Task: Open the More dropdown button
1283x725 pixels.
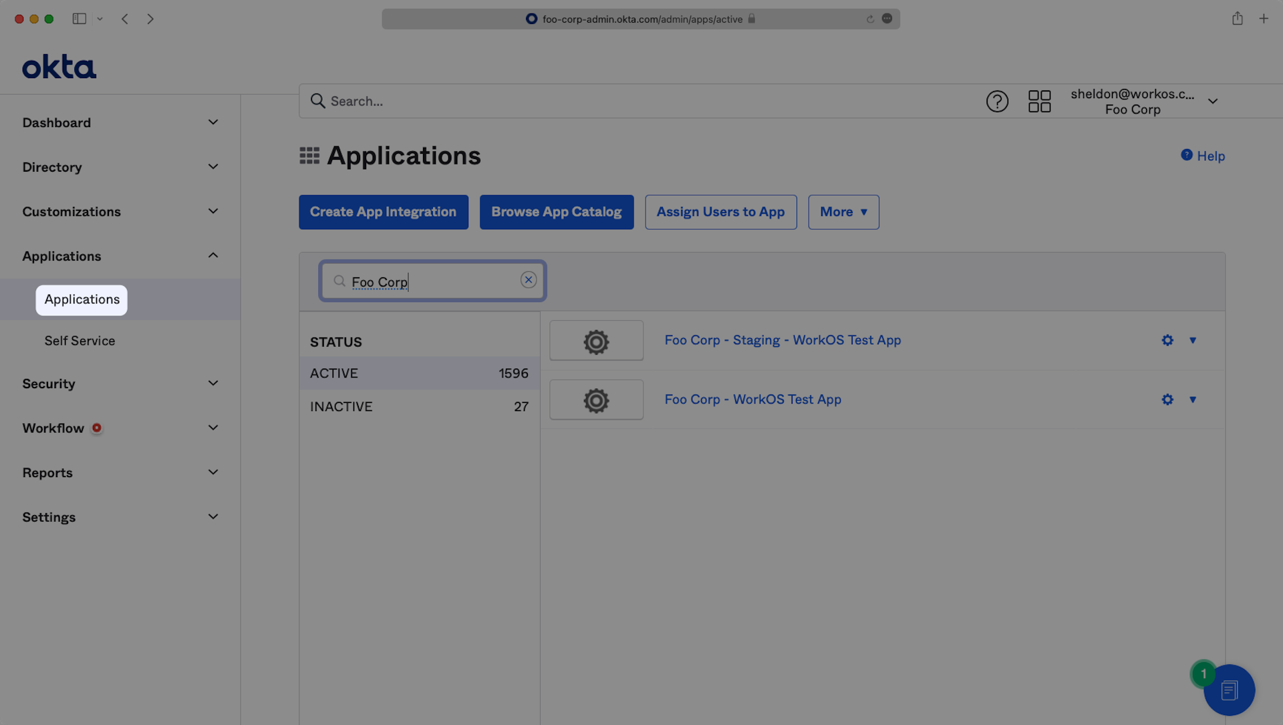Action: tap(843, 212)
